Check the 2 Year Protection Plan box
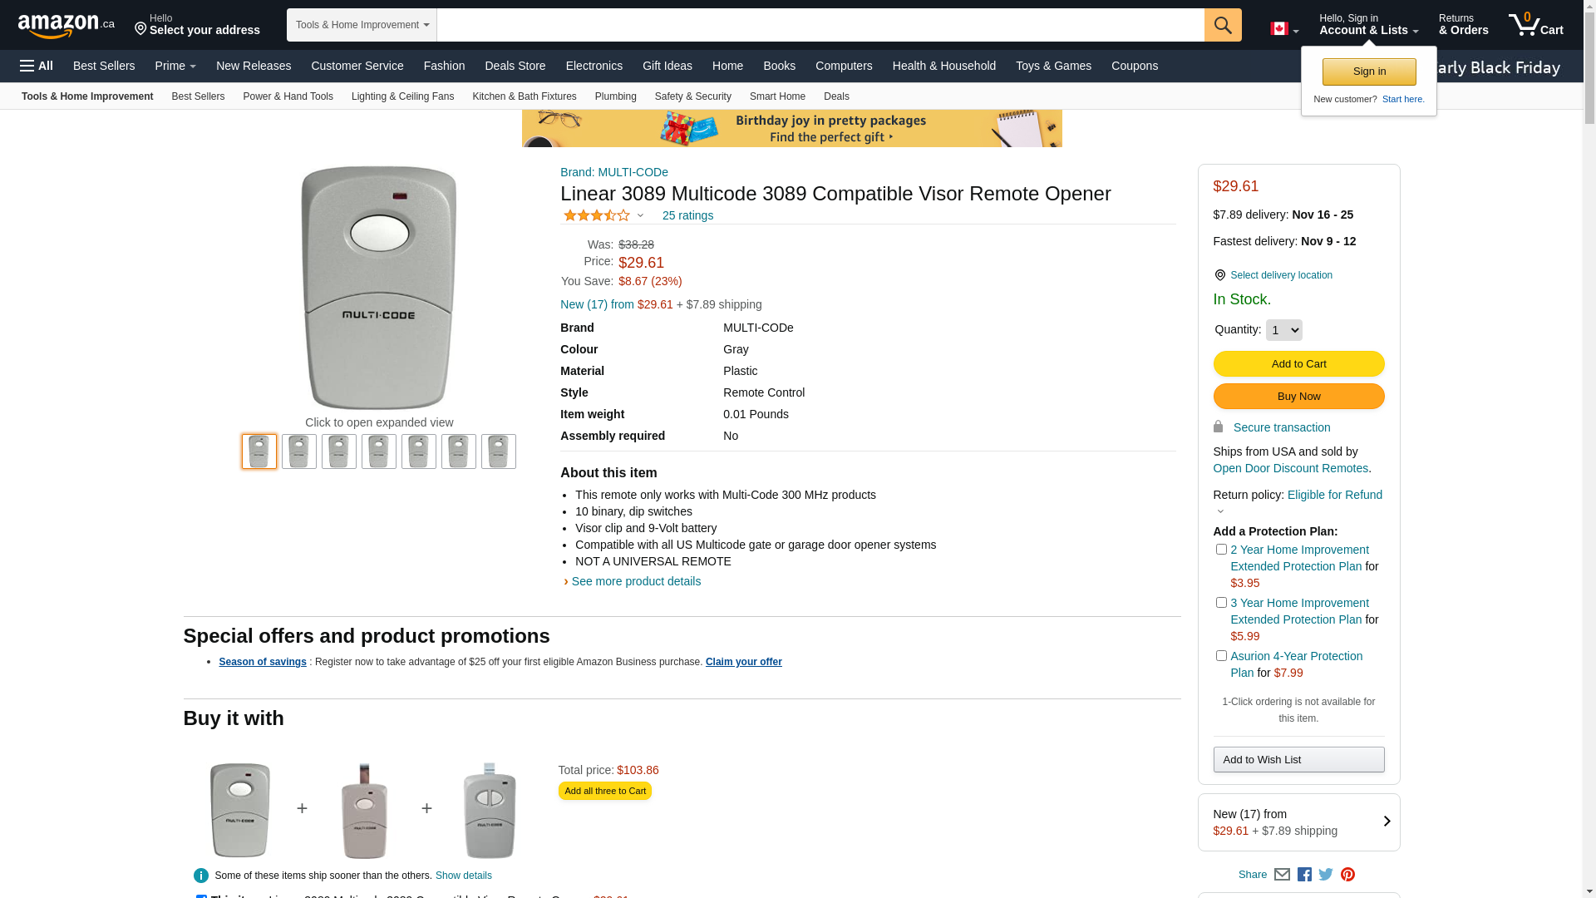The image size is (1596, 898). [1221, 550]
